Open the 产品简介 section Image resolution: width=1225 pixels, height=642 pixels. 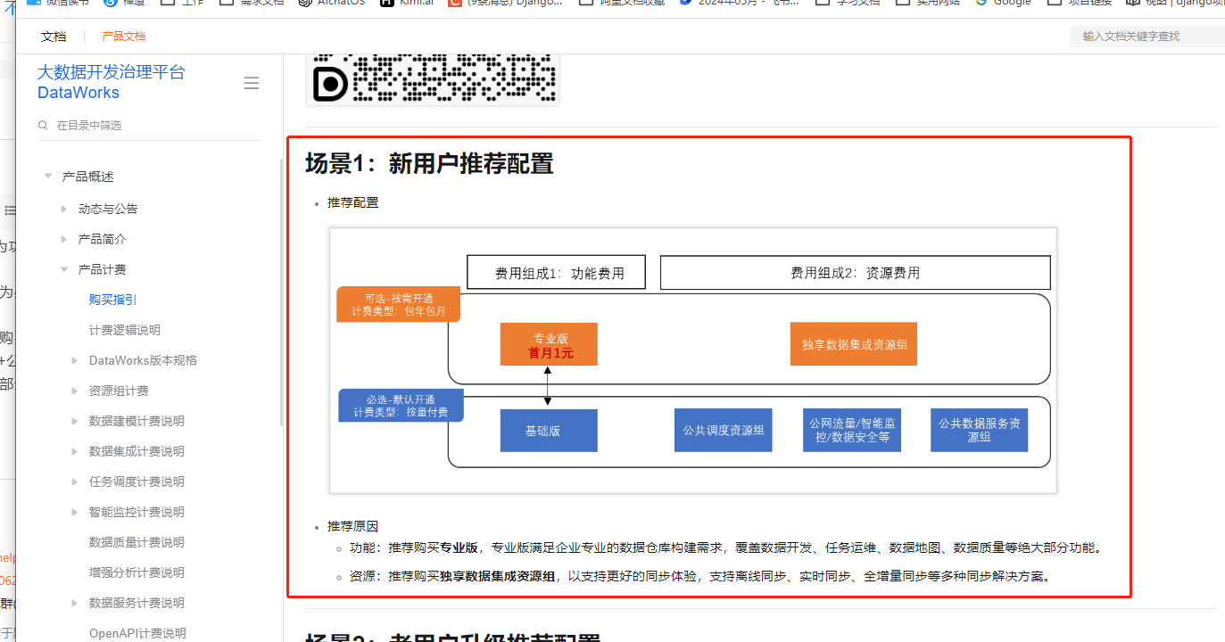[x=103, y=239]
